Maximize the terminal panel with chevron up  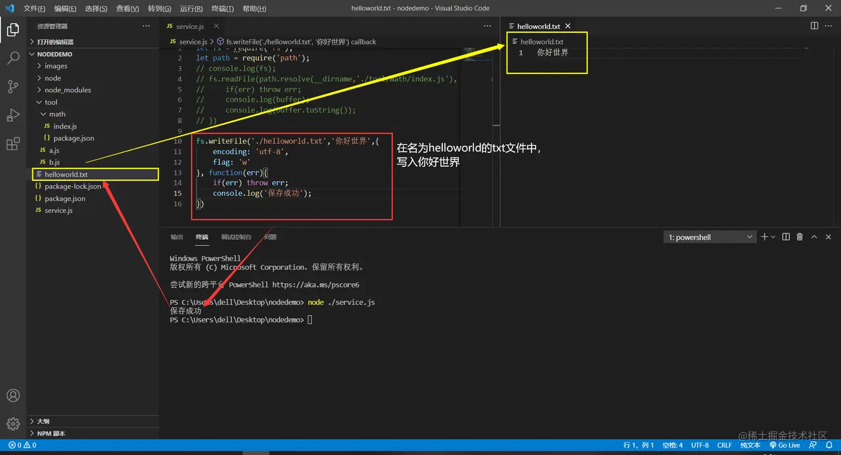[814, 237]
